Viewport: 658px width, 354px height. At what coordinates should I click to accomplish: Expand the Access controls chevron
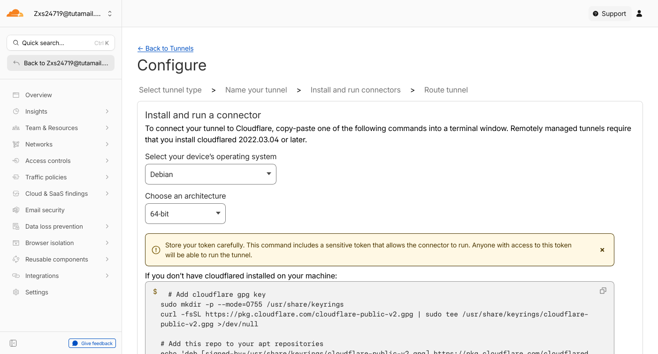coord(107,161)
